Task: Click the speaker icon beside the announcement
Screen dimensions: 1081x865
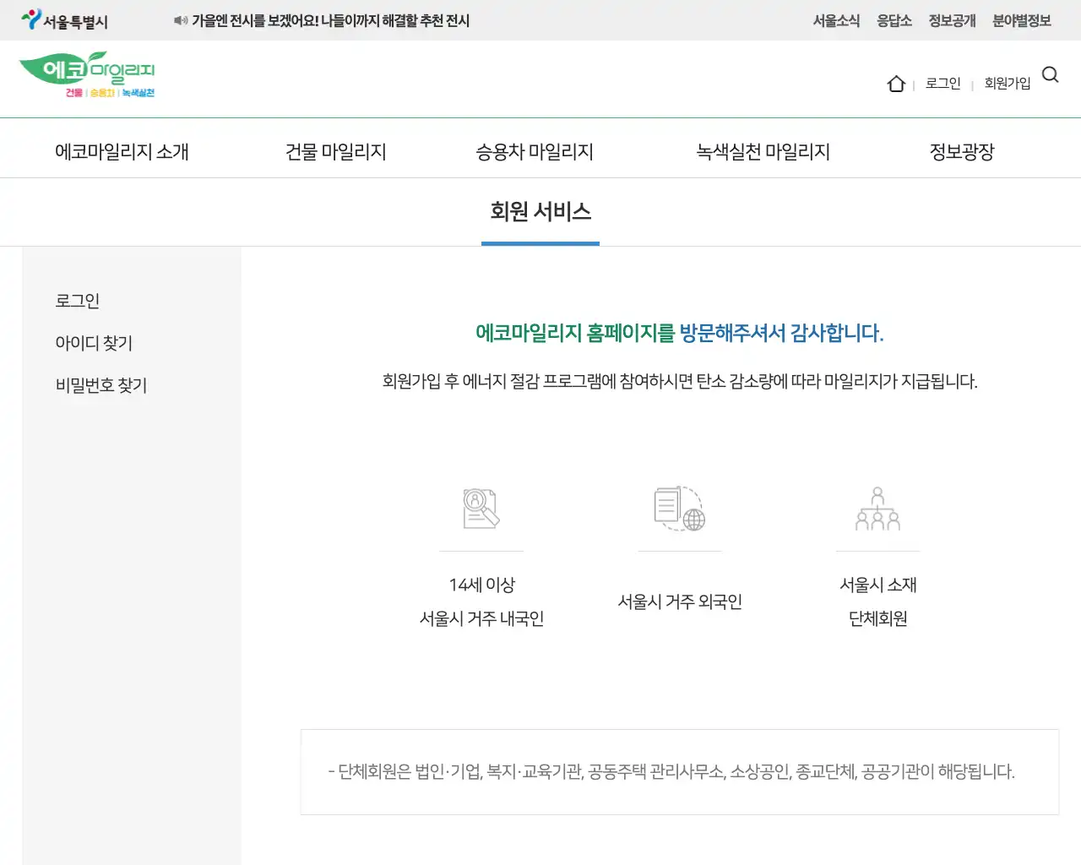Action: point(181,20)
